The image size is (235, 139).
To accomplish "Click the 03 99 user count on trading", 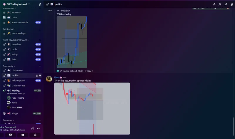I will point(37,91).
